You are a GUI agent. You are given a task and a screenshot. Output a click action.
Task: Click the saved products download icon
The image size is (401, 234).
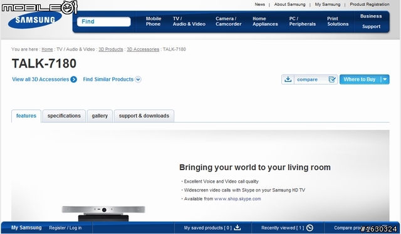click(237, 228)
